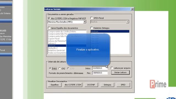Tick Gerar Espelho dos documentos

pos(49,28)
